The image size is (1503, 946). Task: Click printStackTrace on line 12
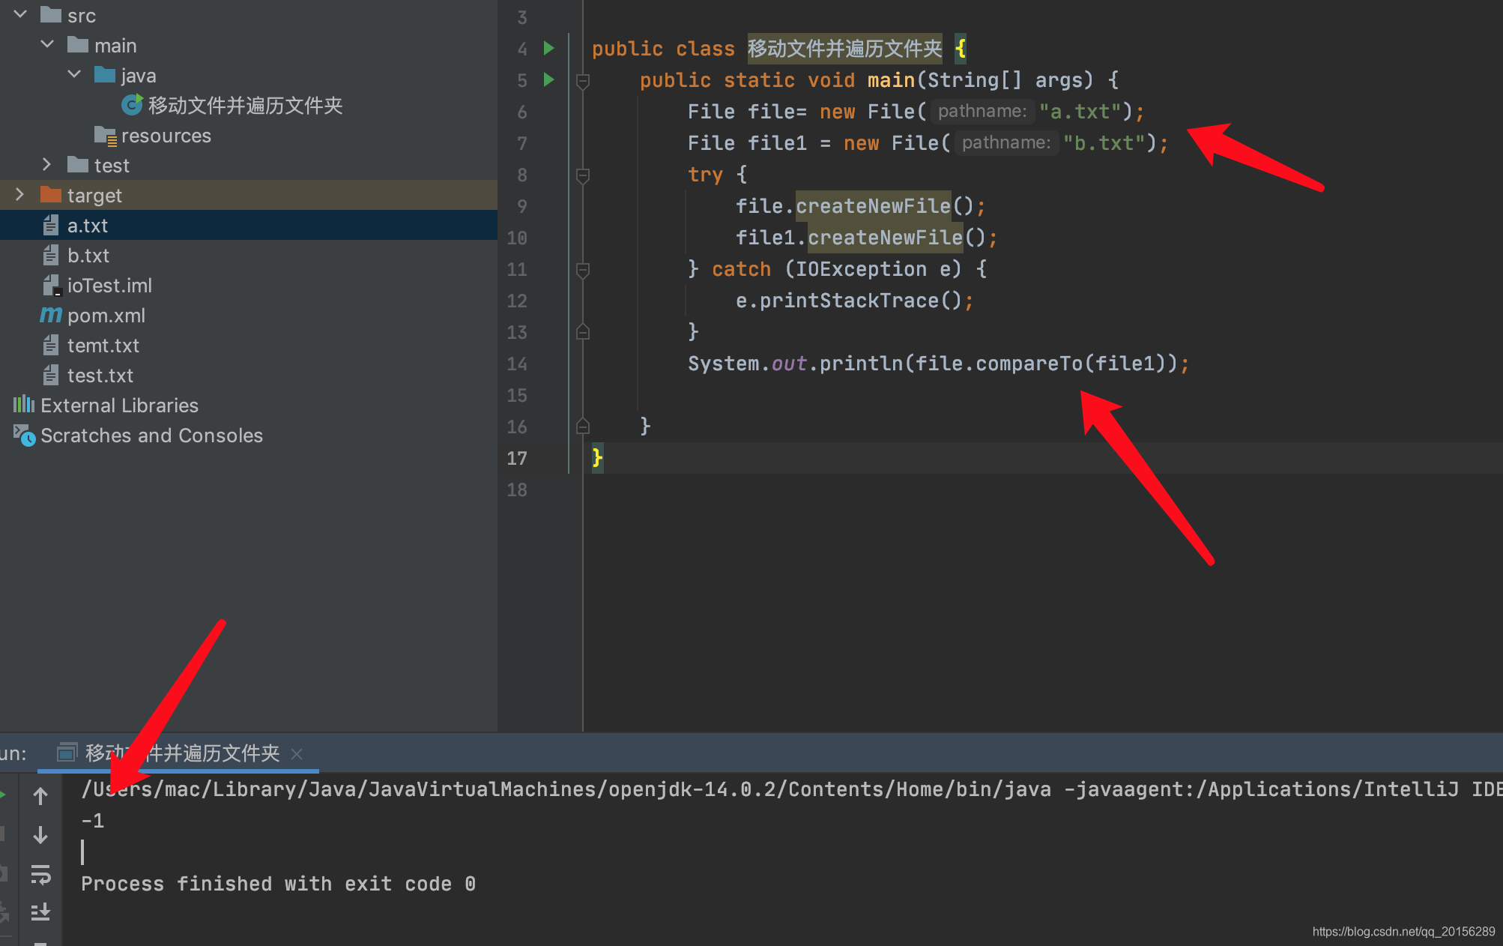(x=849, y=301)
